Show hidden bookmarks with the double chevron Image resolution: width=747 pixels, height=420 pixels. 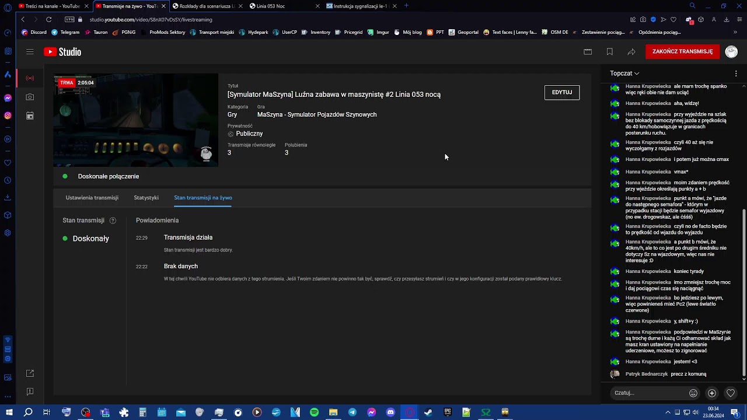click(x=735, y=32)
